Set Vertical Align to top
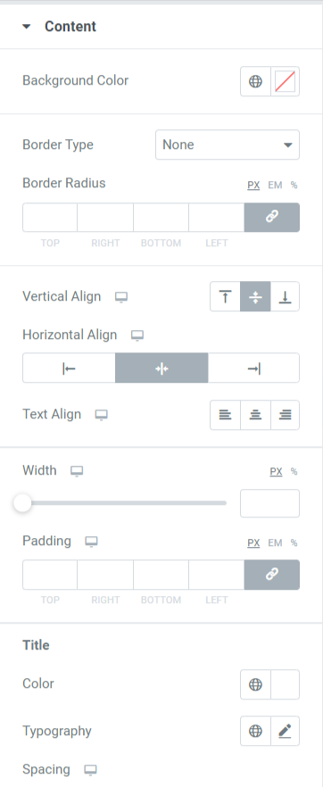323x787 pixels. pyautogui.click(x=225, y=296)
